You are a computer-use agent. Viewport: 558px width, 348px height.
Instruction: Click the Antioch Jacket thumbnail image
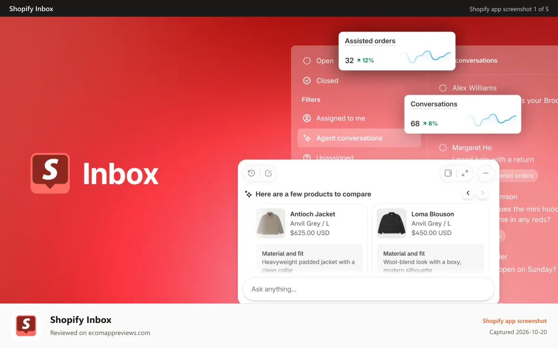click(271, 223)
